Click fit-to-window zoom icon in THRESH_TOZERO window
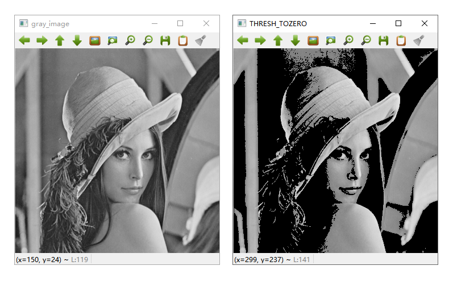Viewport: 453px width, 282px height. click(x=330, y=40)
